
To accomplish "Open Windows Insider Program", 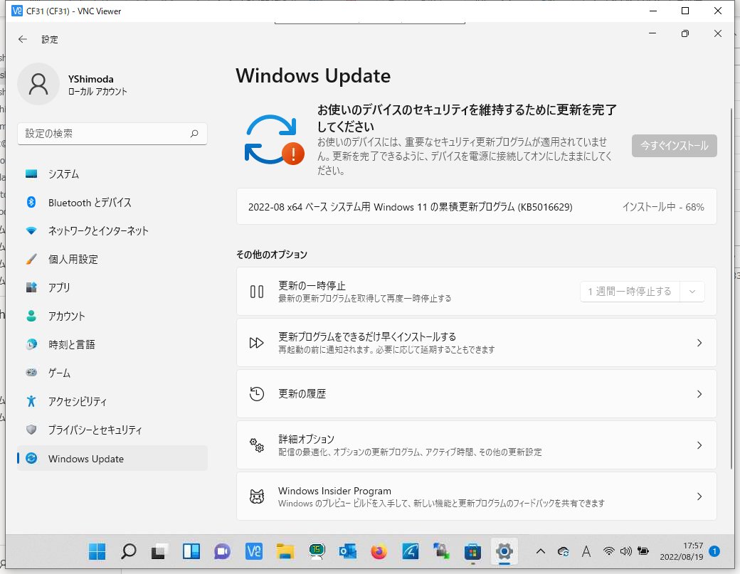I will point(476,496).
